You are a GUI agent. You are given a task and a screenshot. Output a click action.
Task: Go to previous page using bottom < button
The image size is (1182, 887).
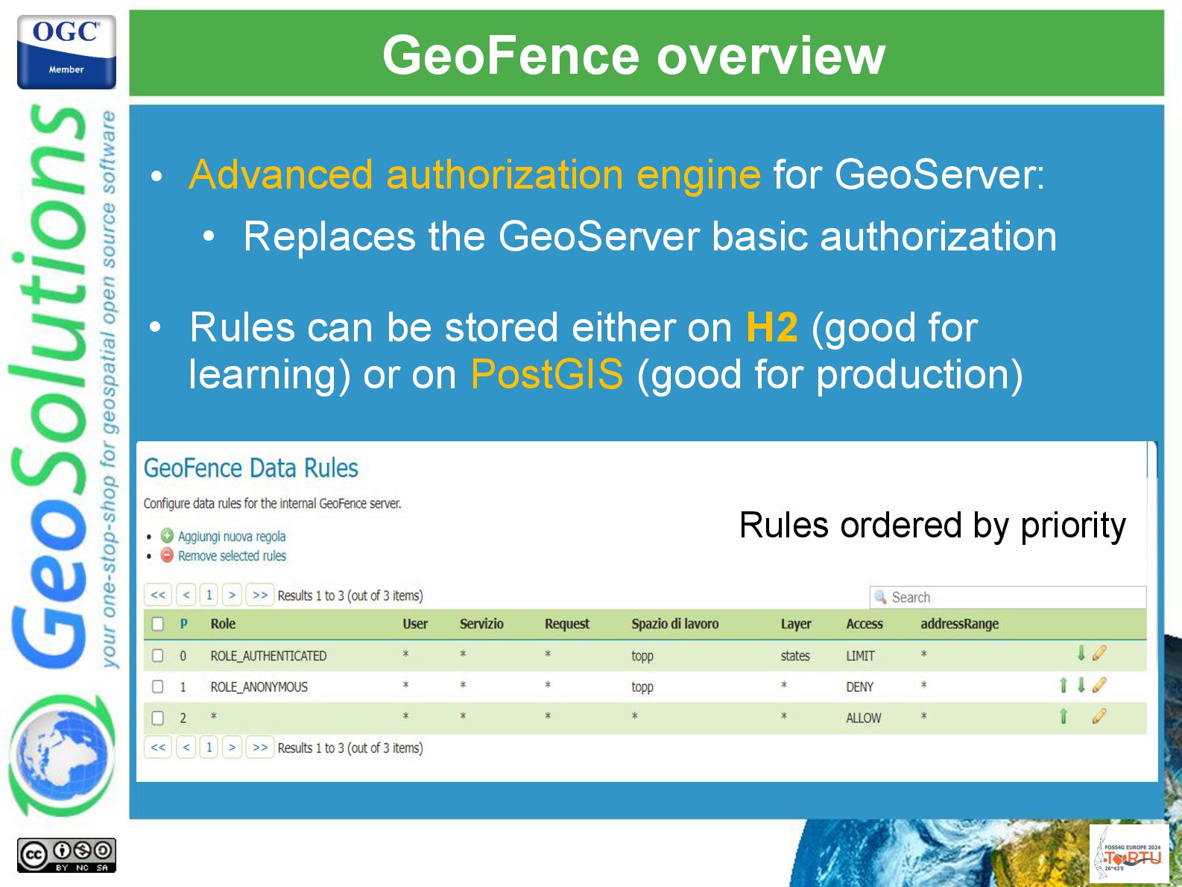pos(186,747)
